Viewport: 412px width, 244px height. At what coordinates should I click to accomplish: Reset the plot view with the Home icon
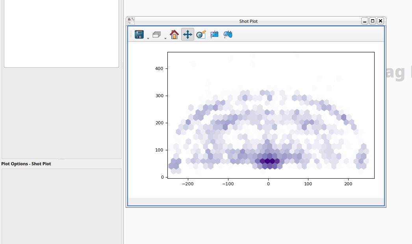coord(174,34)
